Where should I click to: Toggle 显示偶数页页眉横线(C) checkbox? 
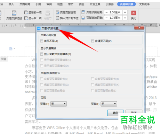[42, 60]
